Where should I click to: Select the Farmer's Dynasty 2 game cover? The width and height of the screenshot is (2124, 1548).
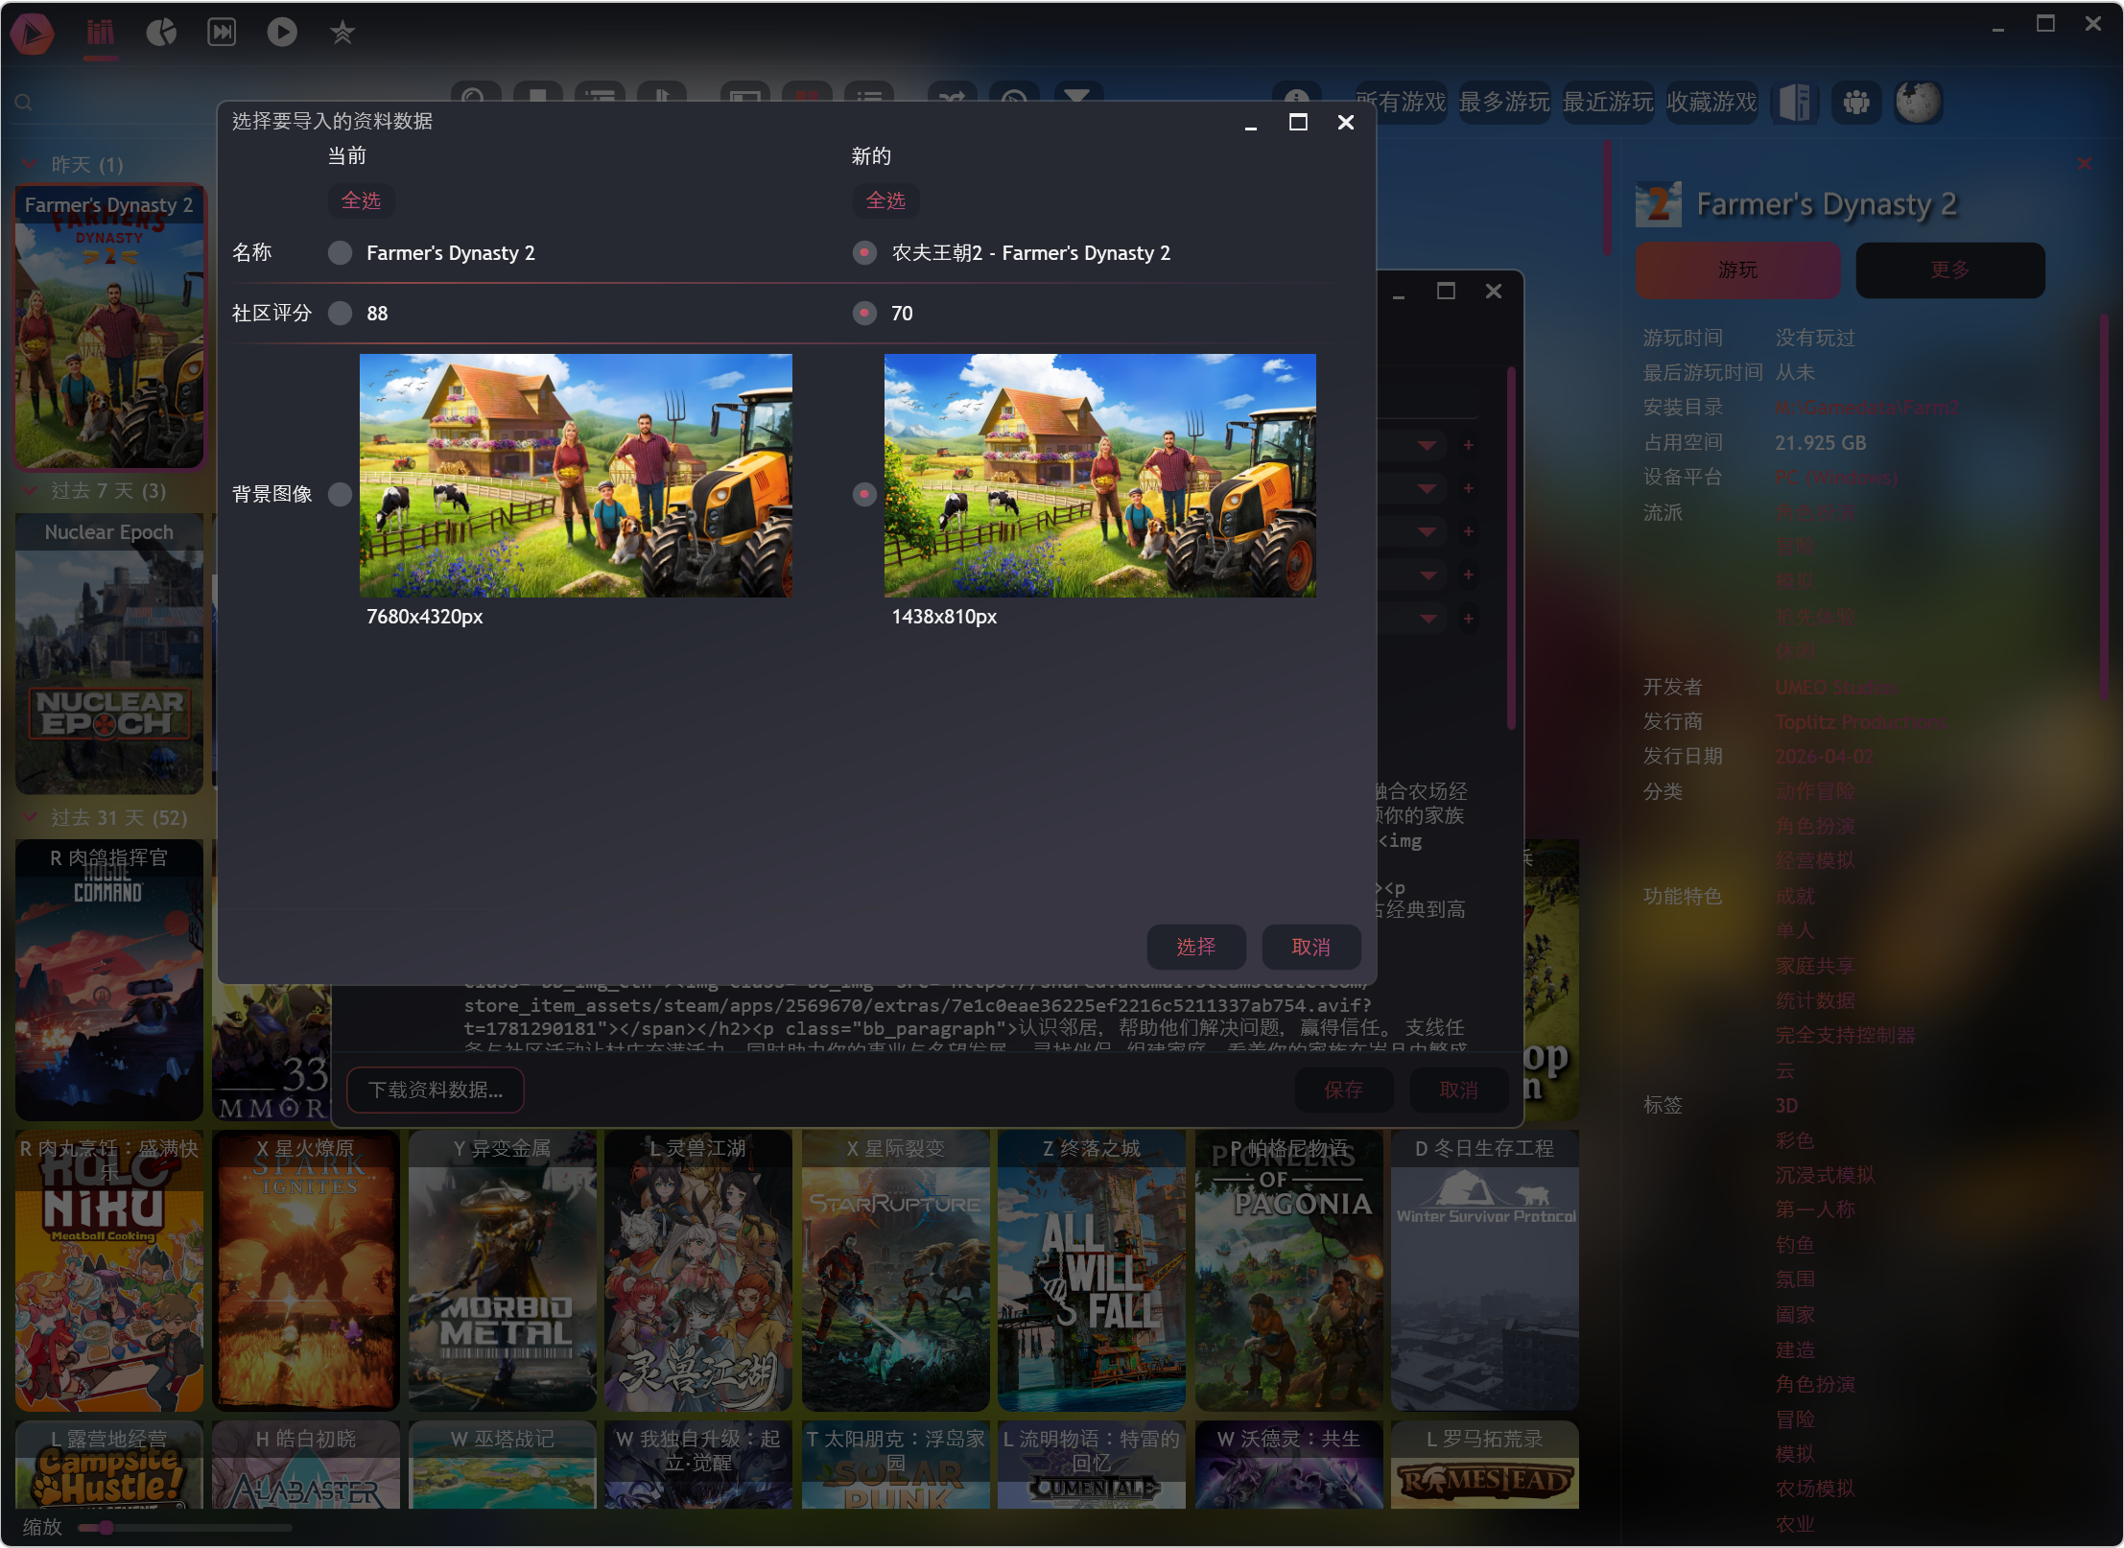tap(109, 327)
